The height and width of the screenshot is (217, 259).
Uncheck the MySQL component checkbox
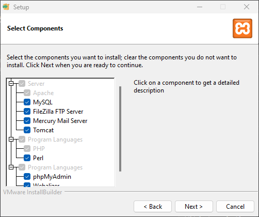[x=27, y=102]
